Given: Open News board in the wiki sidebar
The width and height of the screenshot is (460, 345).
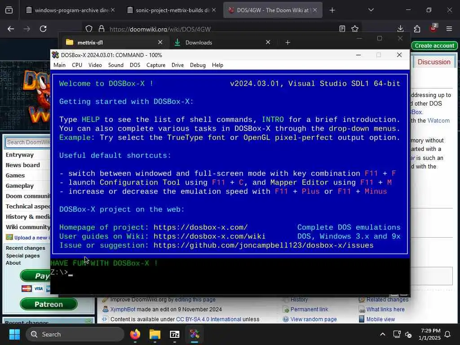Looking at the screenshot, I should pyautogui.click(x=23, y=165).
